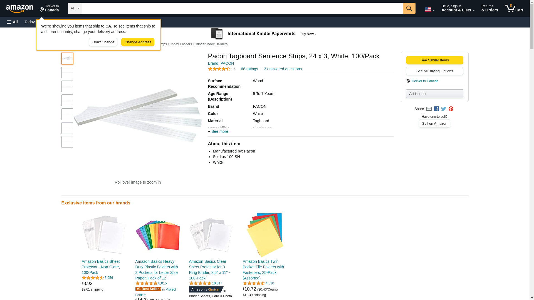This screenshot has height=300, width=534.
Task: Open the 3 answered questions link
Action: pos(283,69)
